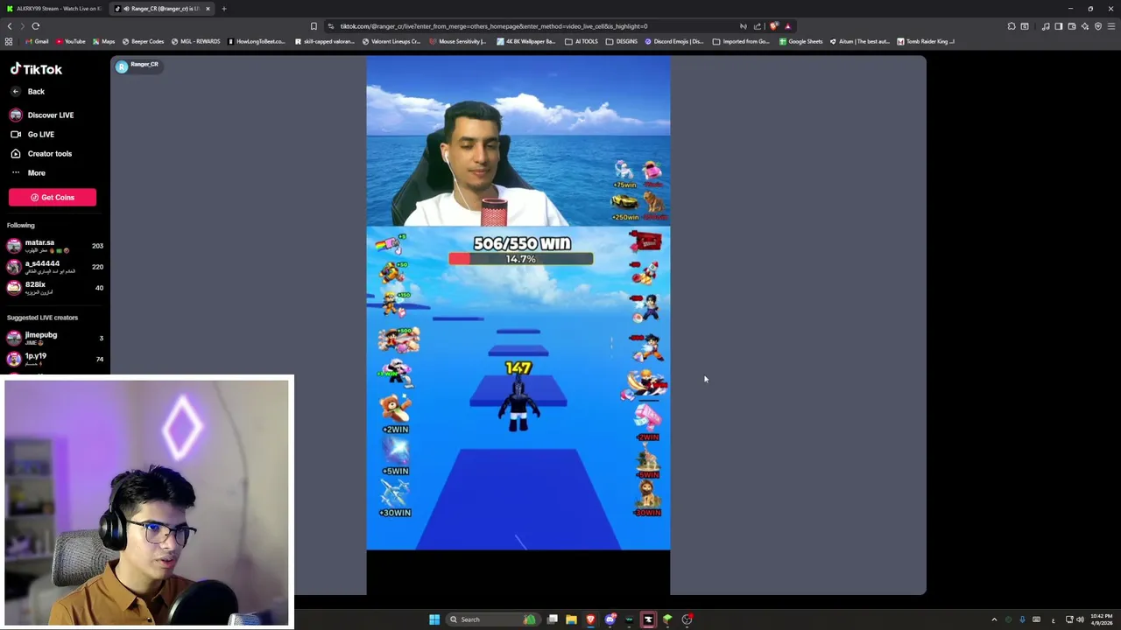
Task: Open suggested creator 1p.y19
Action: pyautogui.click(x=54, y=359)
